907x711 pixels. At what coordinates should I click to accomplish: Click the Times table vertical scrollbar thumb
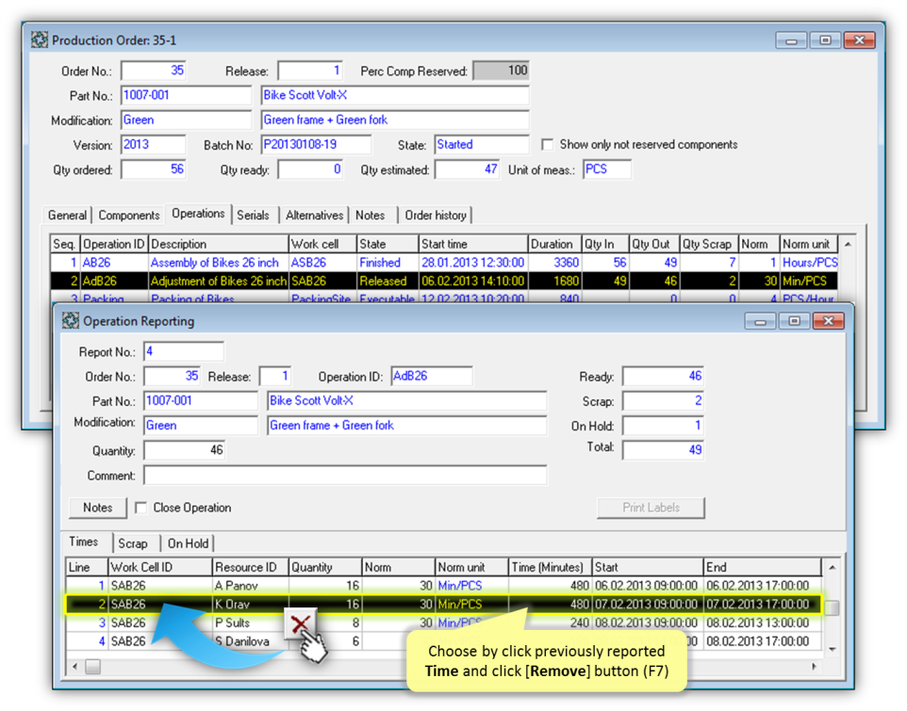[x=832, y=607]
